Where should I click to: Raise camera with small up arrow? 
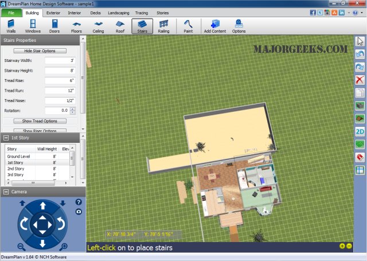click(x=22, y=203)
